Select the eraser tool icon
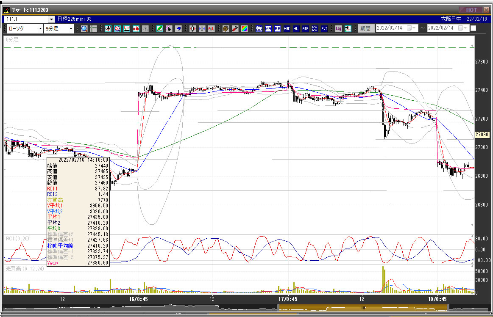The height and width of the screenshot is (317, 493). [x=178, y=29]
